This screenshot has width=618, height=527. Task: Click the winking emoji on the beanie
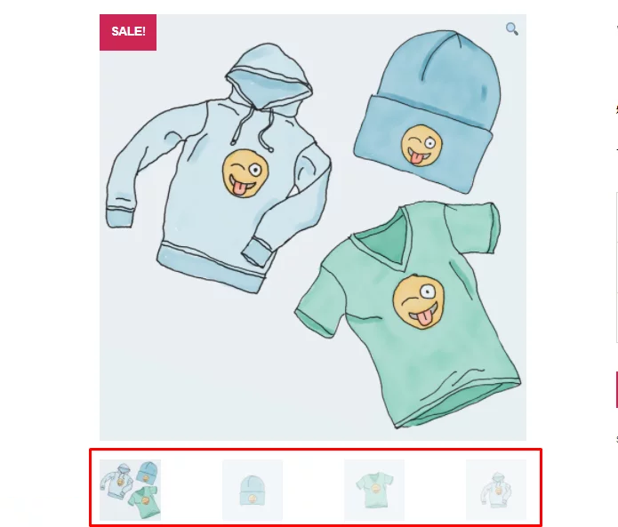point(421,146)
